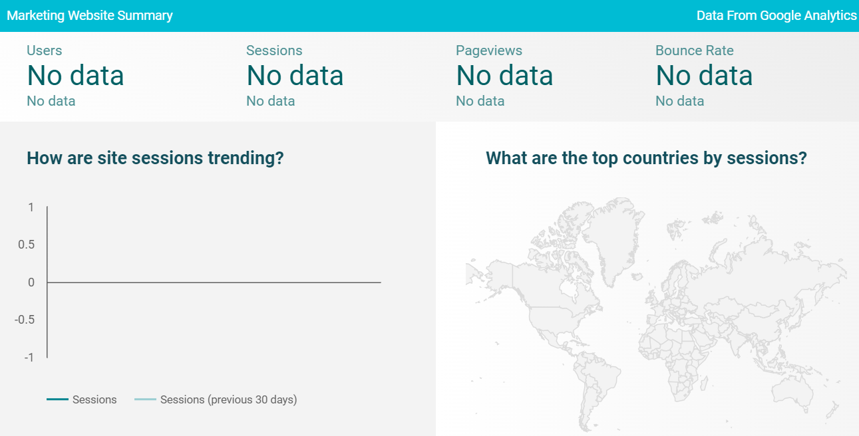Click the Data From Google Analytics label
859x436 pixels.
click(x=776, y=15)
